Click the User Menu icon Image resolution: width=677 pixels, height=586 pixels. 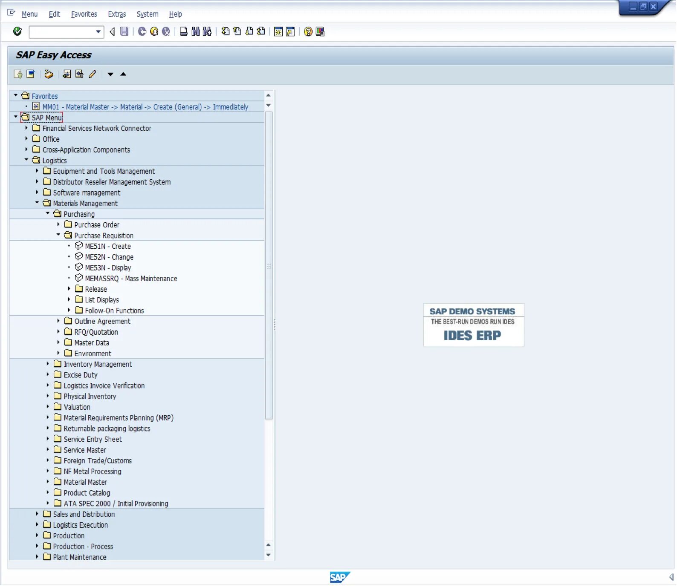click(18, 75)
